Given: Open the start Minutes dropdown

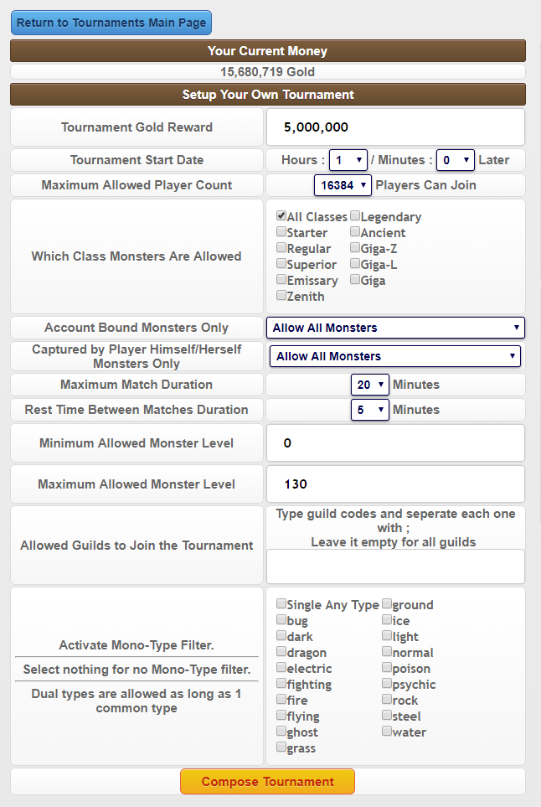Looking at the screenshot, I should [456, 160].
